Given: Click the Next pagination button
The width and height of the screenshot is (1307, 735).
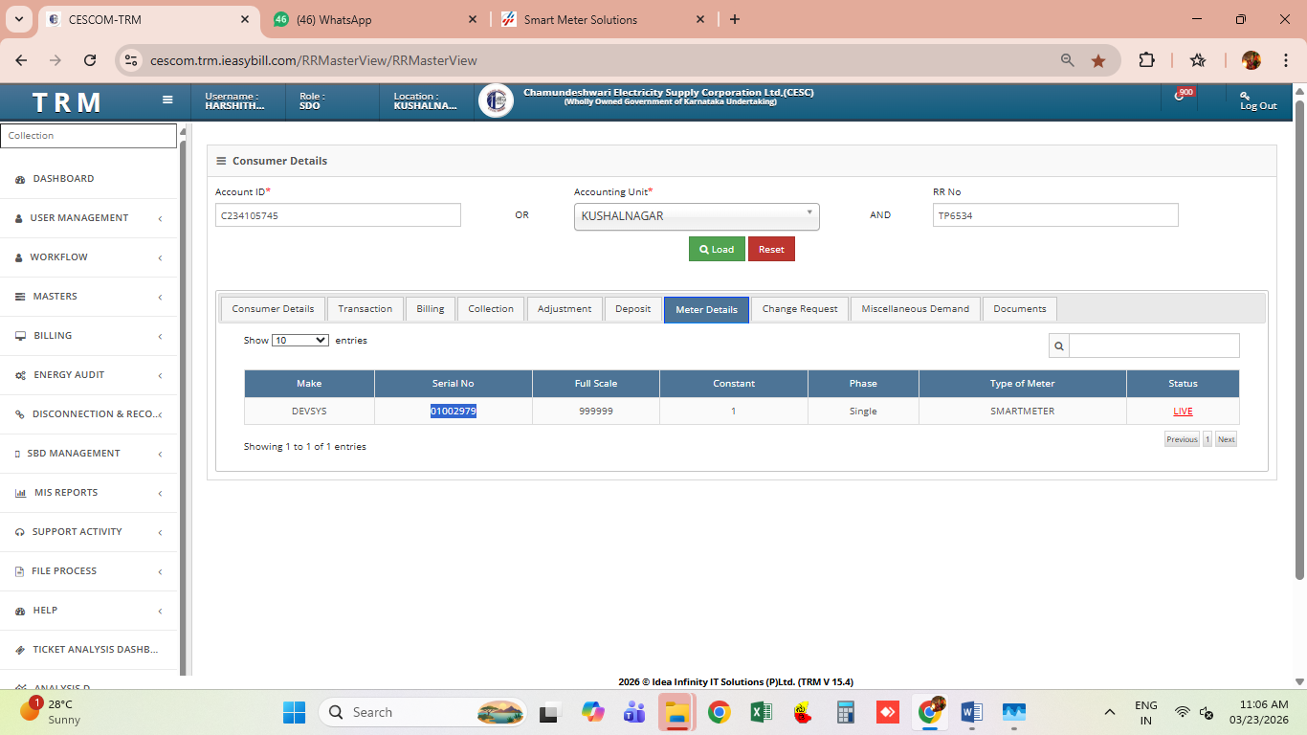Looking at the screenshot, I should point(1226,439).
